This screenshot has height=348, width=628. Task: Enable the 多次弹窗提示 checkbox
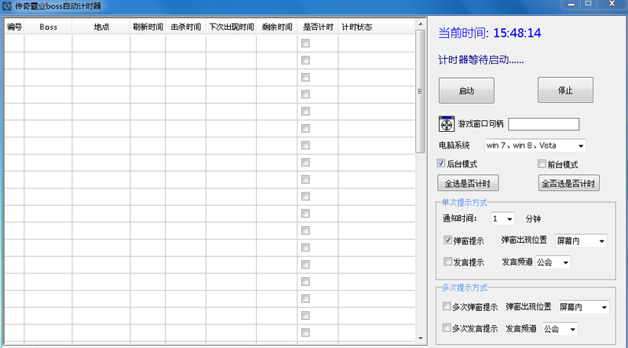pos(447,306)
